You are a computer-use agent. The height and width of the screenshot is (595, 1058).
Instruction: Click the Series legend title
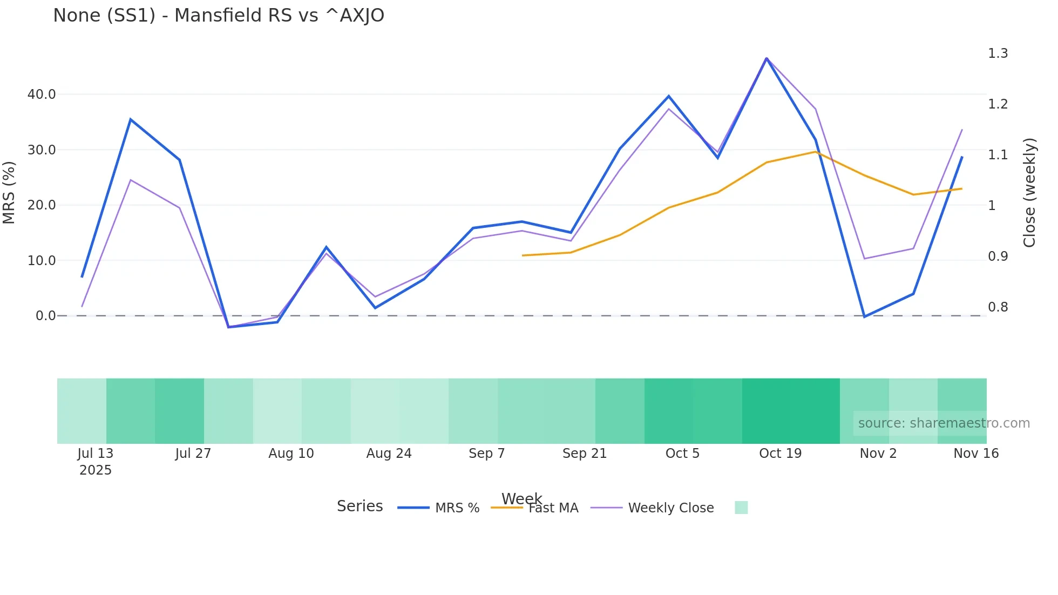[x=360, y=506]
